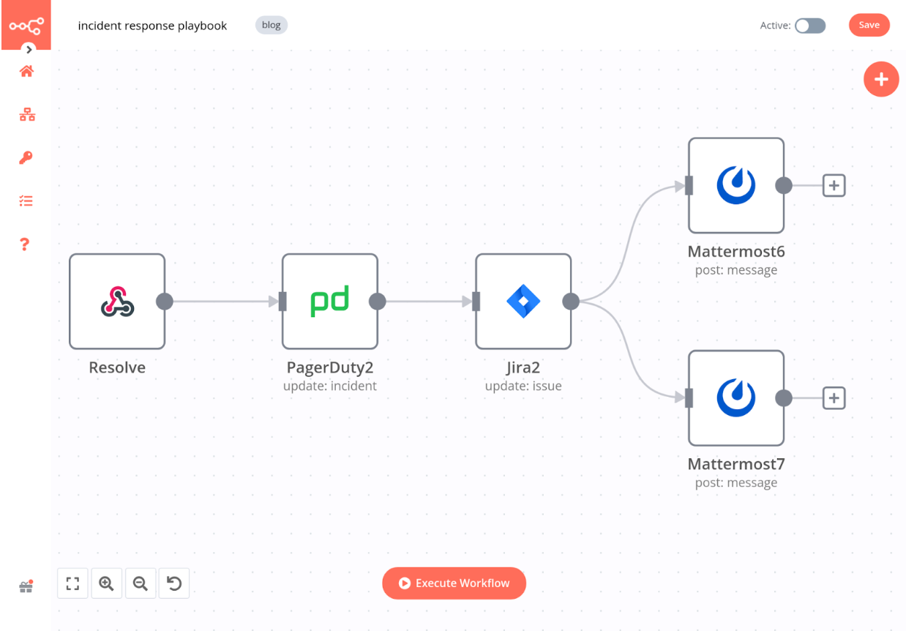
Task: Click the workflow name incident response playbook
Action: pos(152,26)
